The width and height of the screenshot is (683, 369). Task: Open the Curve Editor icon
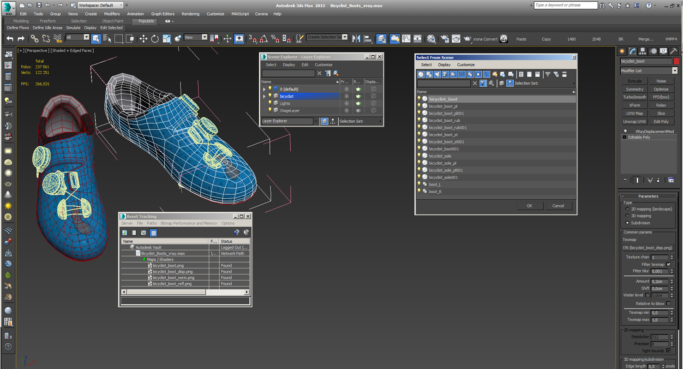(x=406, y=39)
